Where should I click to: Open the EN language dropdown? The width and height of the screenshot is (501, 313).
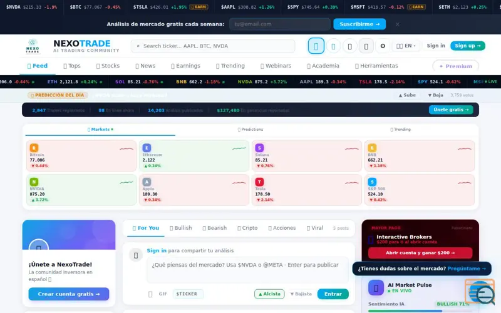pos(406,46)
